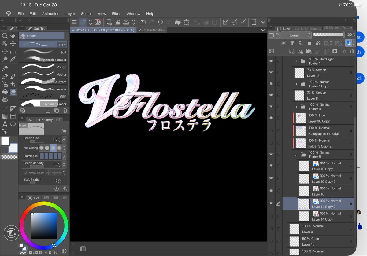Click the Undo arrow in command bar

[x=143, y=22]
